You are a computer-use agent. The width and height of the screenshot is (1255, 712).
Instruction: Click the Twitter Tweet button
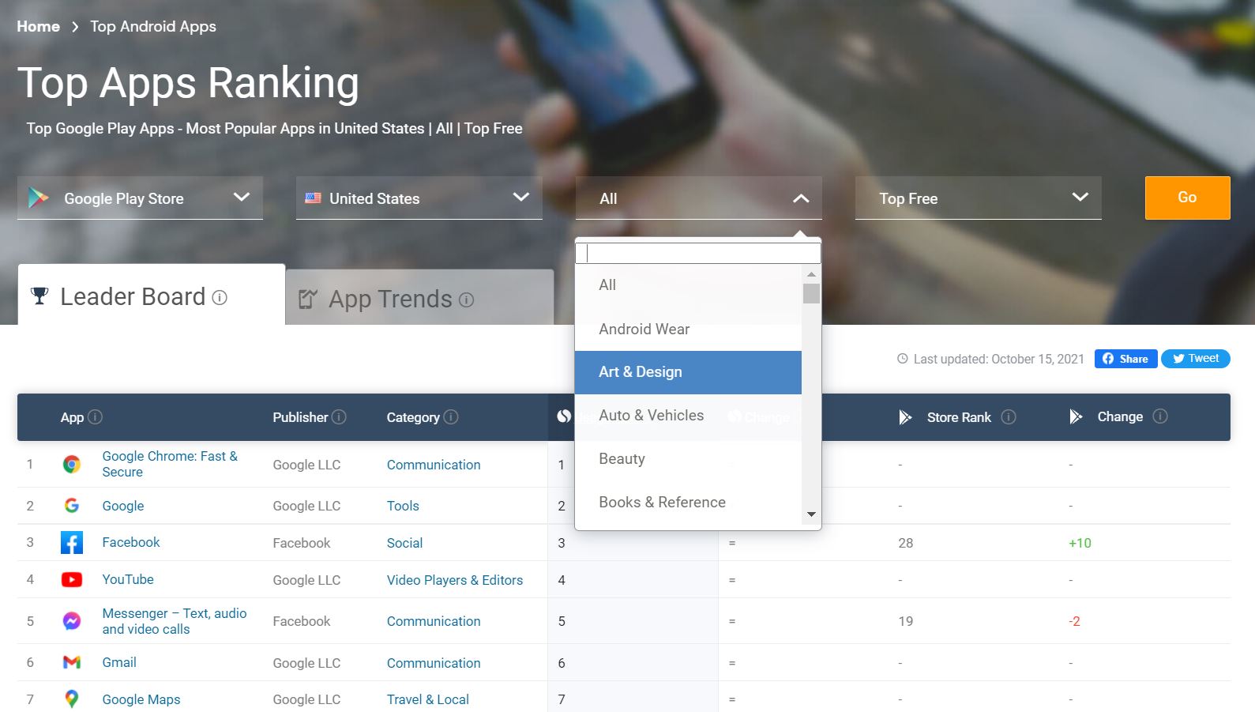[1196, 359]
